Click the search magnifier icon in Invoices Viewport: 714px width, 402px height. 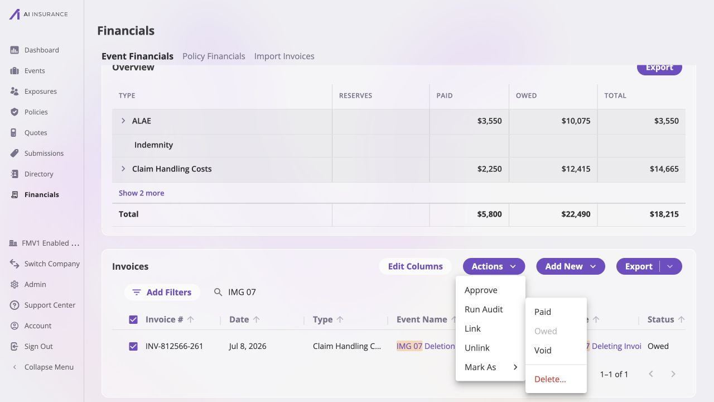point(218,292)
